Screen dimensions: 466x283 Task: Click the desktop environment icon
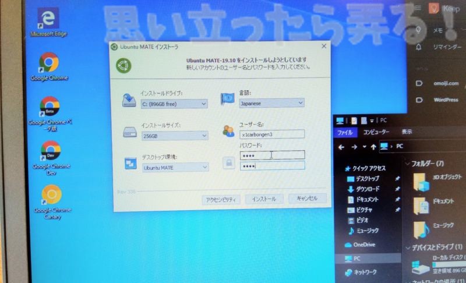pos(130,164)
